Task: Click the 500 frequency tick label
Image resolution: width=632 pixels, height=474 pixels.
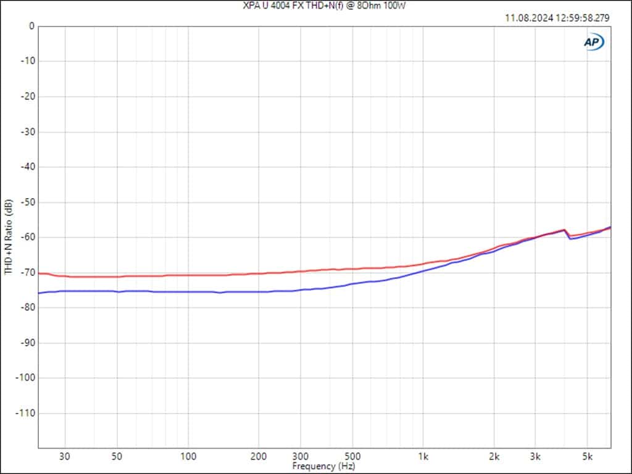Action: (352, 456)
